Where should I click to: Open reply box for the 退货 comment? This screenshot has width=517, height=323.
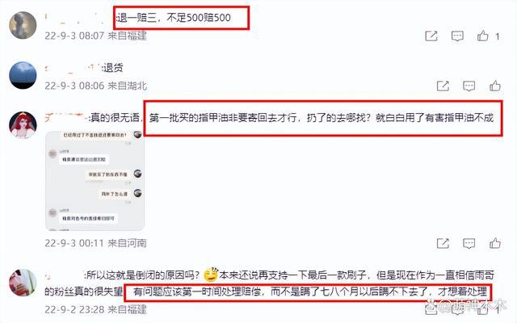[469, 86]
